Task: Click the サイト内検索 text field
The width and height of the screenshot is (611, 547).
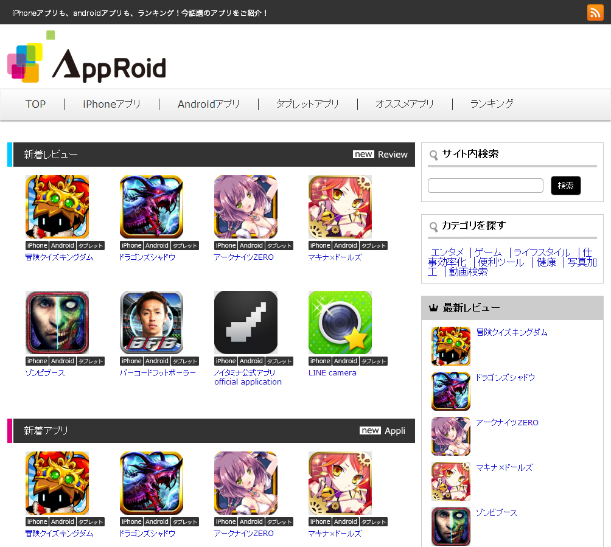Action: (x=486, y=186)
